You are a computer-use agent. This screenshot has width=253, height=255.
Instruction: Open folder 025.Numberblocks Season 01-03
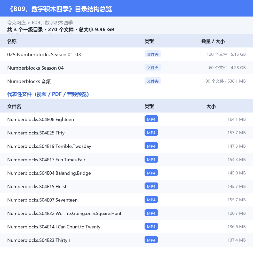44,54
